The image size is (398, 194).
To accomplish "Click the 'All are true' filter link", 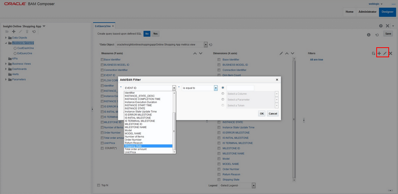I will (x=316, y=60).
